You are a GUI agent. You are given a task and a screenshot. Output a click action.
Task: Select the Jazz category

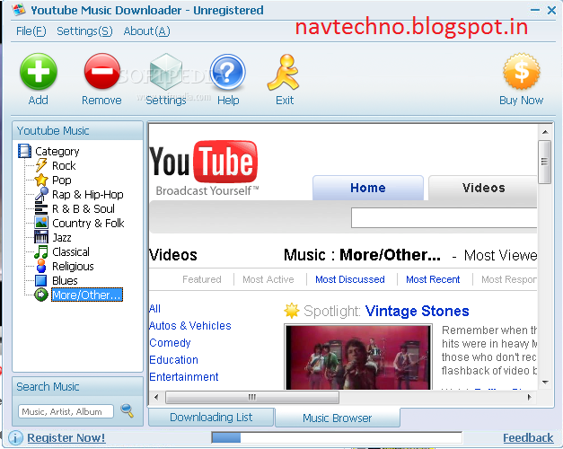point(62,237)
